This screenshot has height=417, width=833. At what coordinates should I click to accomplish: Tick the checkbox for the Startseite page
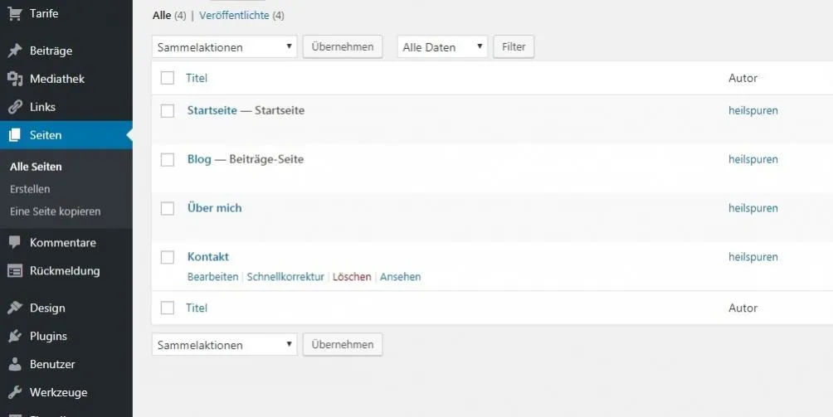coord(168,111)
